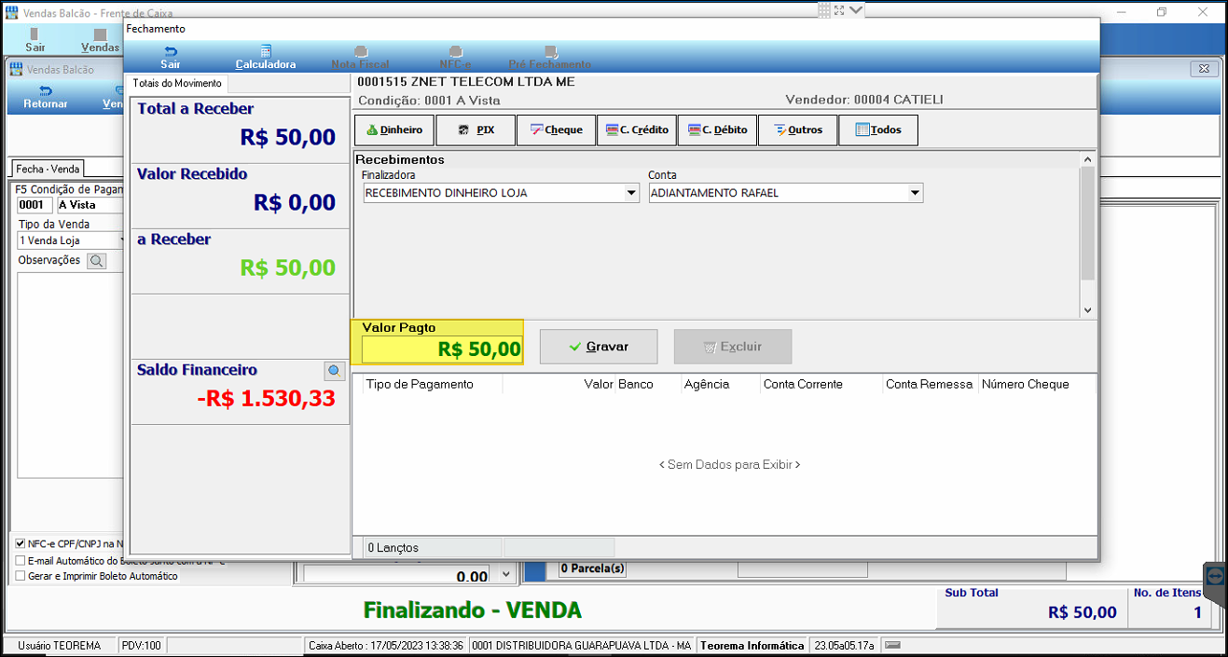This screenshot has height=657, width=1228.
Task: Click the Conta Remessa column header
Action: 930,384
